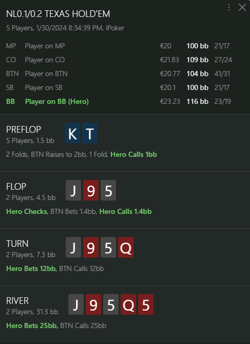Close the hand history panel
Viewport: 250px width, 344px height.
[x=242, y=8]
